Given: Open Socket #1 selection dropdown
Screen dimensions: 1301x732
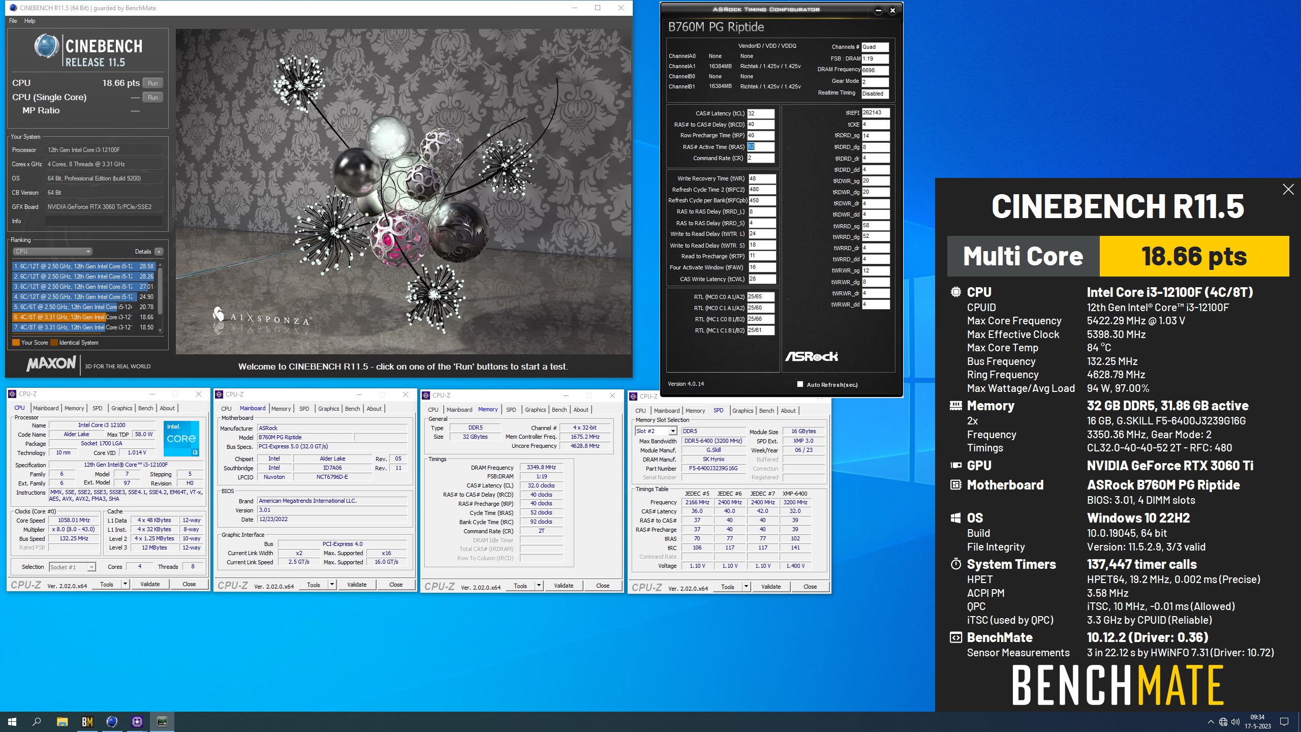Looking at the screenshot, I should click(72, 567).
